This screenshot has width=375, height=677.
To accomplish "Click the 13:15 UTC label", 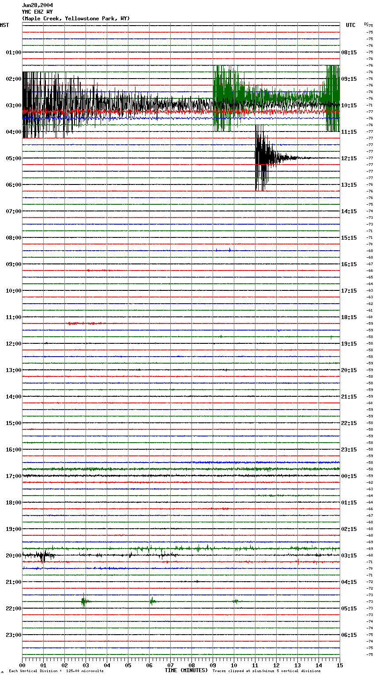I will tap(349, 184).
